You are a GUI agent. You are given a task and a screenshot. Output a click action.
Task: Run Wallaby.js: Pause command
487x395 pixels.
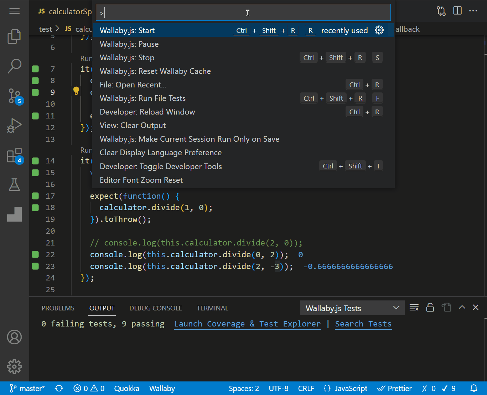pos(243,44)
